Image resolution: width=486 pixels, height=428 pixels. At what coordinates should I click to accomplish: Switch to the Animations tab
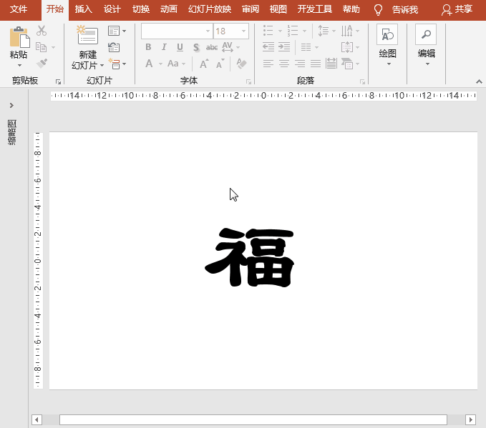[x=169, y=9]
